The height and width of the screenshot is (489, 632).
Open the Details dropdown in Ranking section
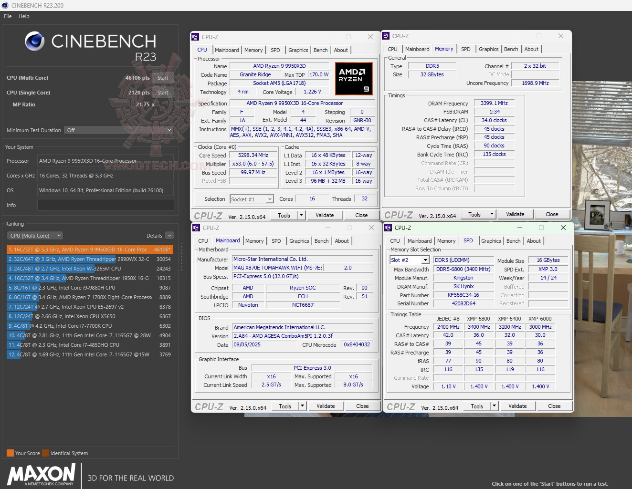click(x=169, y=235)
